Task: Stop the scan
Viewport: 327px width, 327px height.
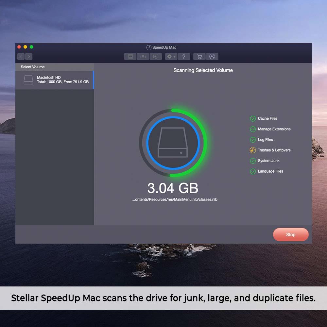Action: click(x=291, y=234)
